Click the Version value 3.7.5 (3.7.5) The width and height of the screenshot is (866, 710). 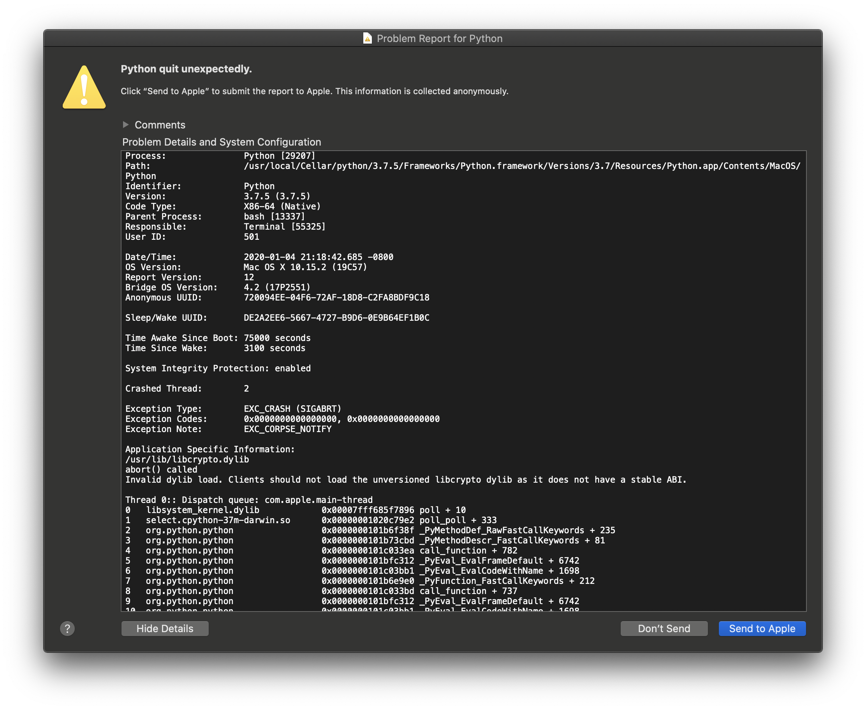(x=277, y=196)
